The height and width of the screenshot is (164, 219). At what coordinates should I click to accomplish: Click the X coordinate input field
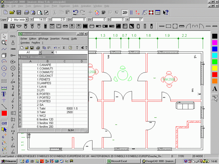click(x=40, y=19)
